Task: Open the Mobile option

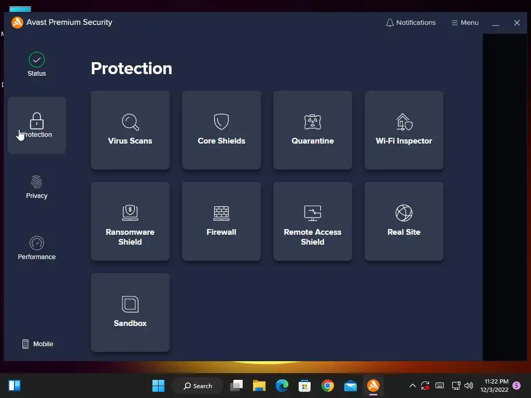Action: (x=37, y=344)
